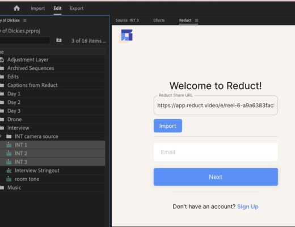Click the Interview Stringout sequence icon
The image size is (295, 227).
click(9, 170)
